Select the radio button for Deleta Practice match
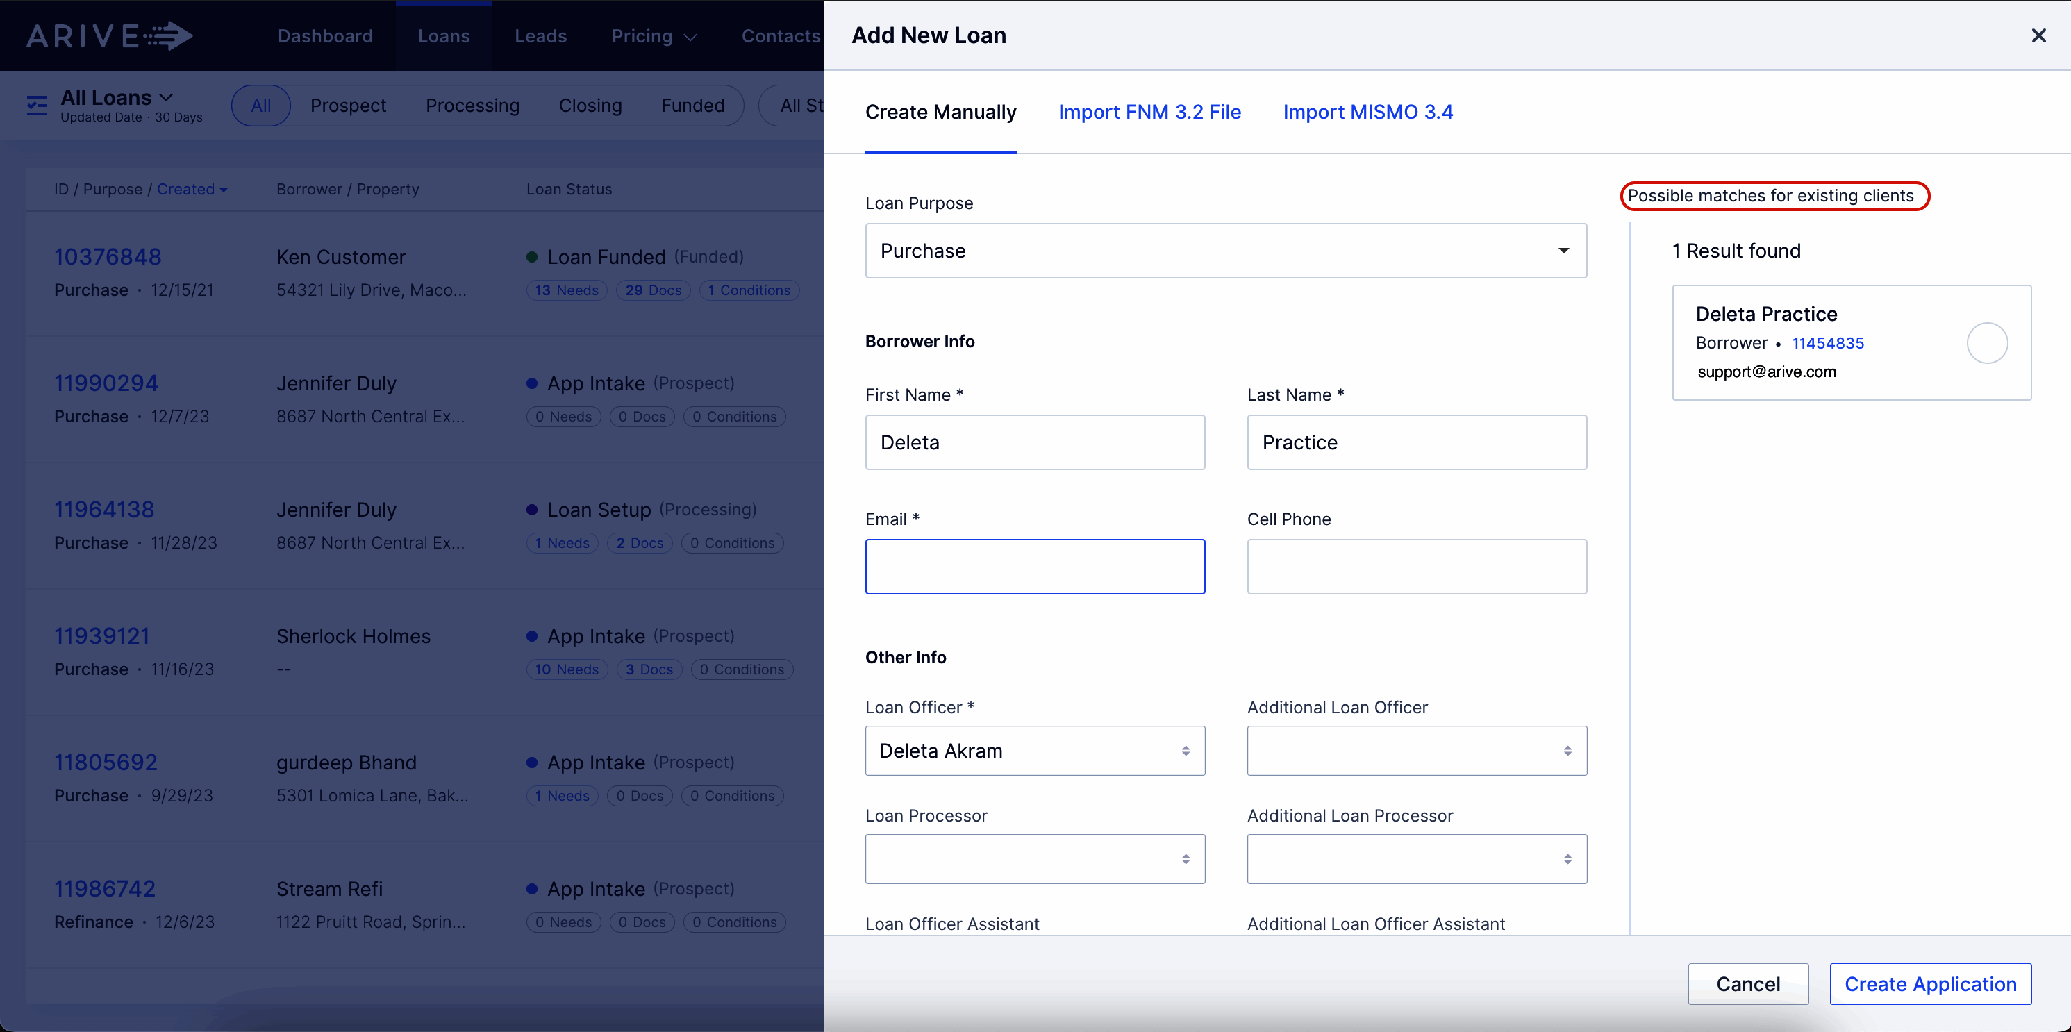Image resolution: width=2071 pixels, height=1032 pixels. (x=1988, y=342)
